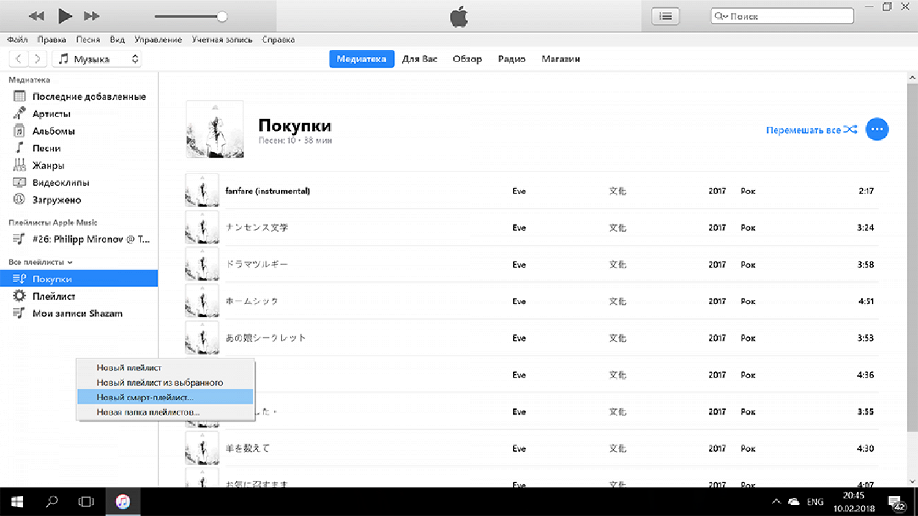Viewport: 918px width, 516px height.
Task: Go to the previous track
Action: [x=37, y=16]
